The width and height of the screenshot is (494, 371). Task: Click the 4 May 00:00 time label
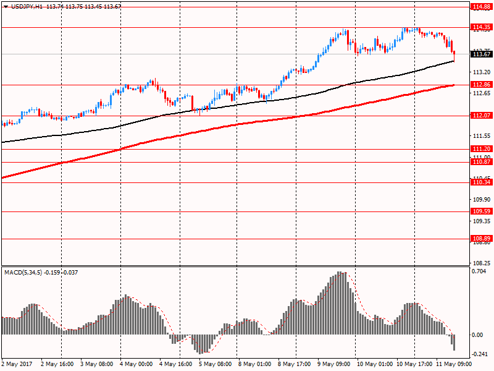click(x=136, y=364)
